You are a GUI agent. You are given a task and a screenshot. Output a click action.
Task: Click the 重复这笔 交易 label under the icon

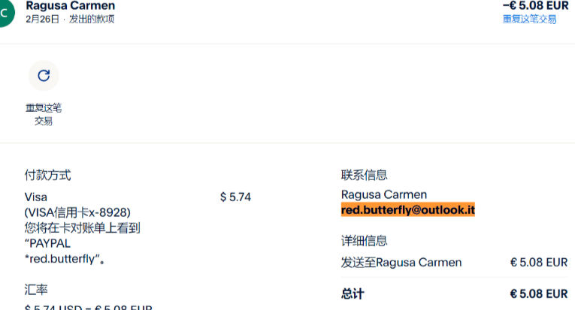44,115
